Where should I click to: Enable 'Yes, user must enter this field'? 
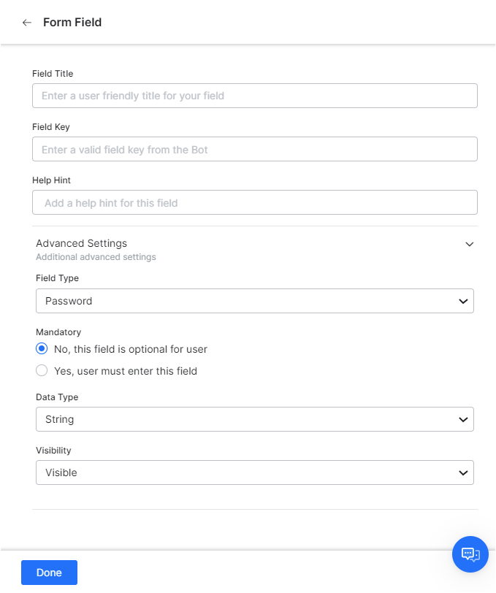42,370
